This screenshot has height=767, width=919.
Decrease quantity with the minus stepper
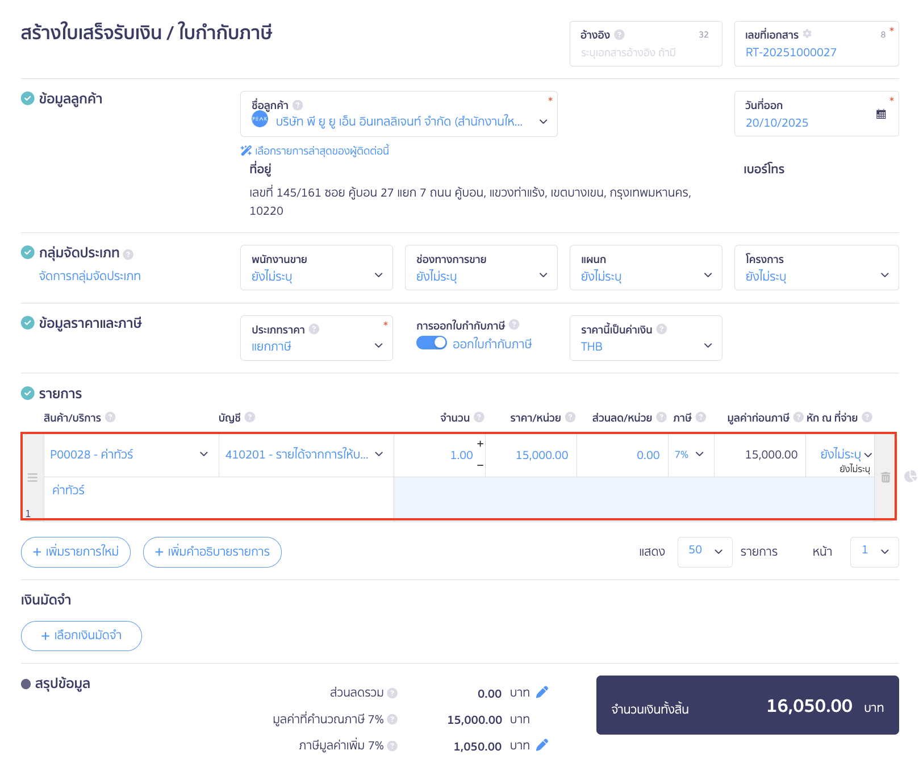pos(480,465)
